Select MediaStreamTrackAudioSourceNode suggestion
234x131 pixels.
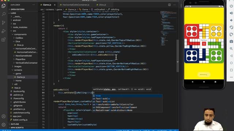pos(127,110)
